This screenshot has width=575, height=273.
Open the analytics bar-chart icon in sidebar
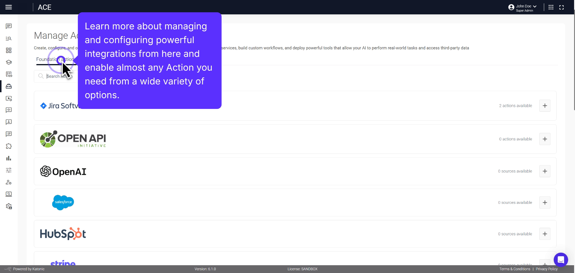pyautogui.click(x=9, y=158)
